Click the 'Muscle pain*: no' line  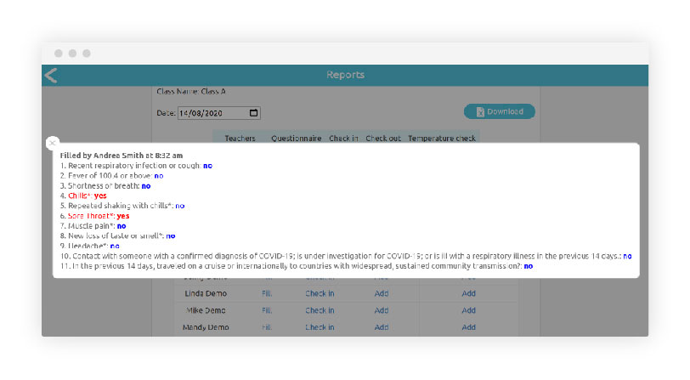pyautogui.click(x=93, y=226)
